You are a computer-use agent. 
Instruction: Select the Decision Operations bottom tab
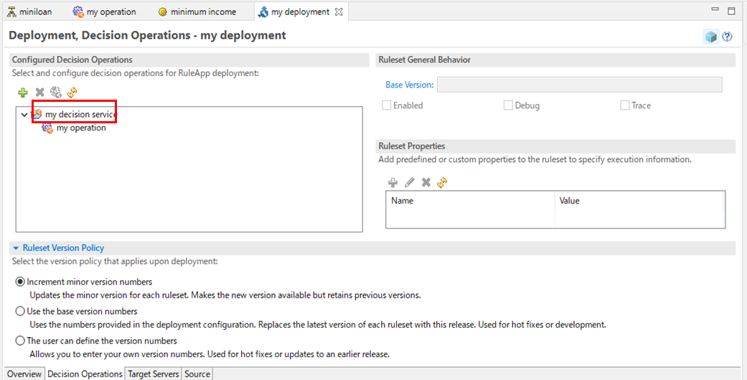tap(85, 374)
